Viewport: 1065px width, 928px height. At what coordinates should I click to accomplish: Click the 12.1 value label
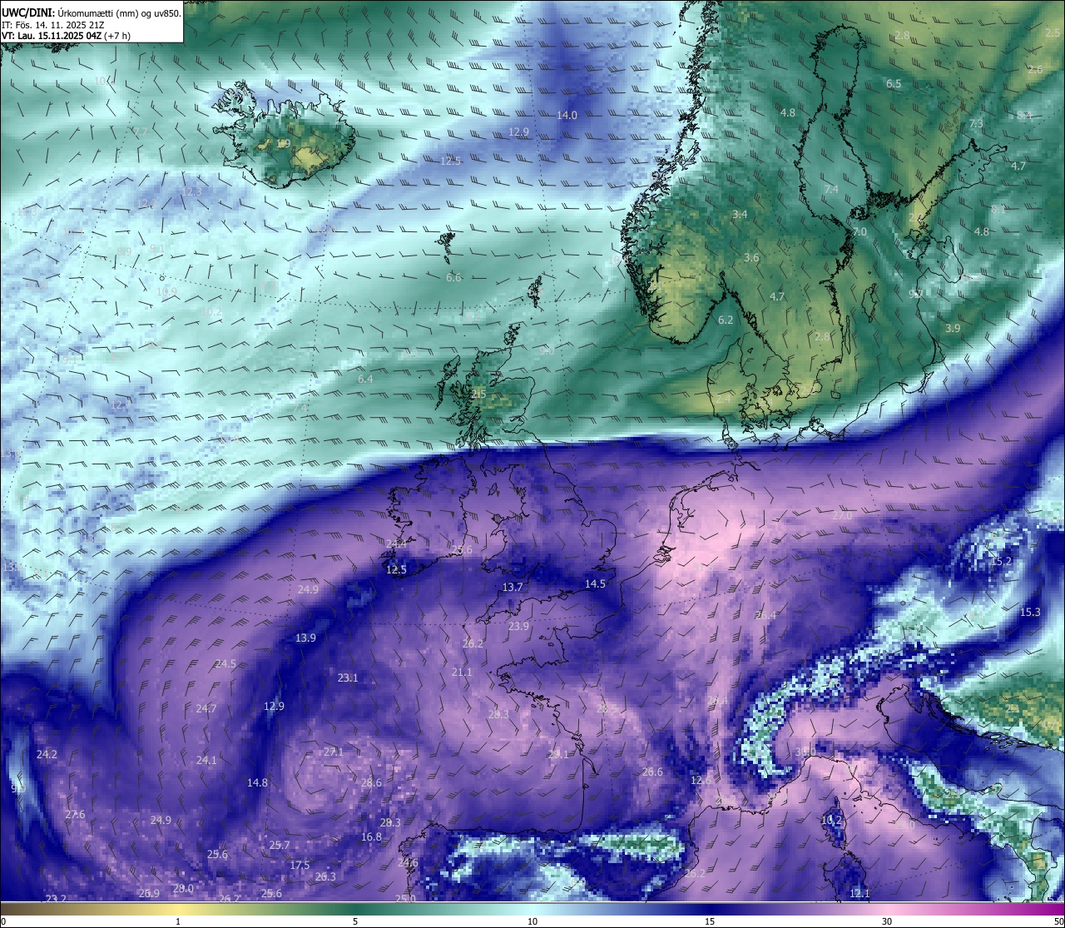pos(859,894)
